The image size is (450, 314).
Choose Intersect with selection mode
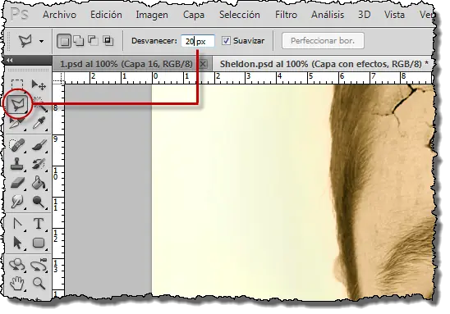coord(108,41)
